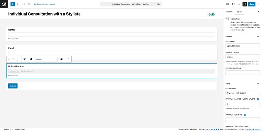
Task: Open the User Access dropdown
Action: pyautogui.click(x=243, y=93)
